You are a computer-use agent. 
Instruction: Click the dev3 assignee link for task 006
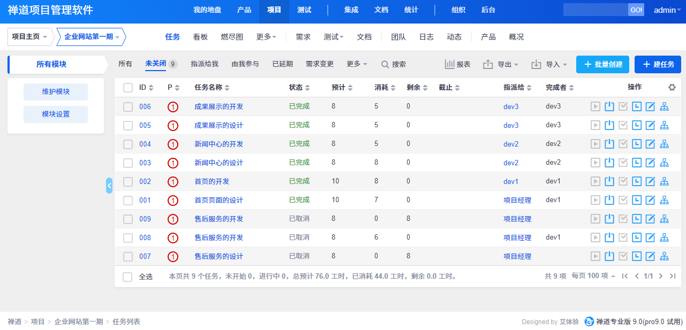[511, 106]
